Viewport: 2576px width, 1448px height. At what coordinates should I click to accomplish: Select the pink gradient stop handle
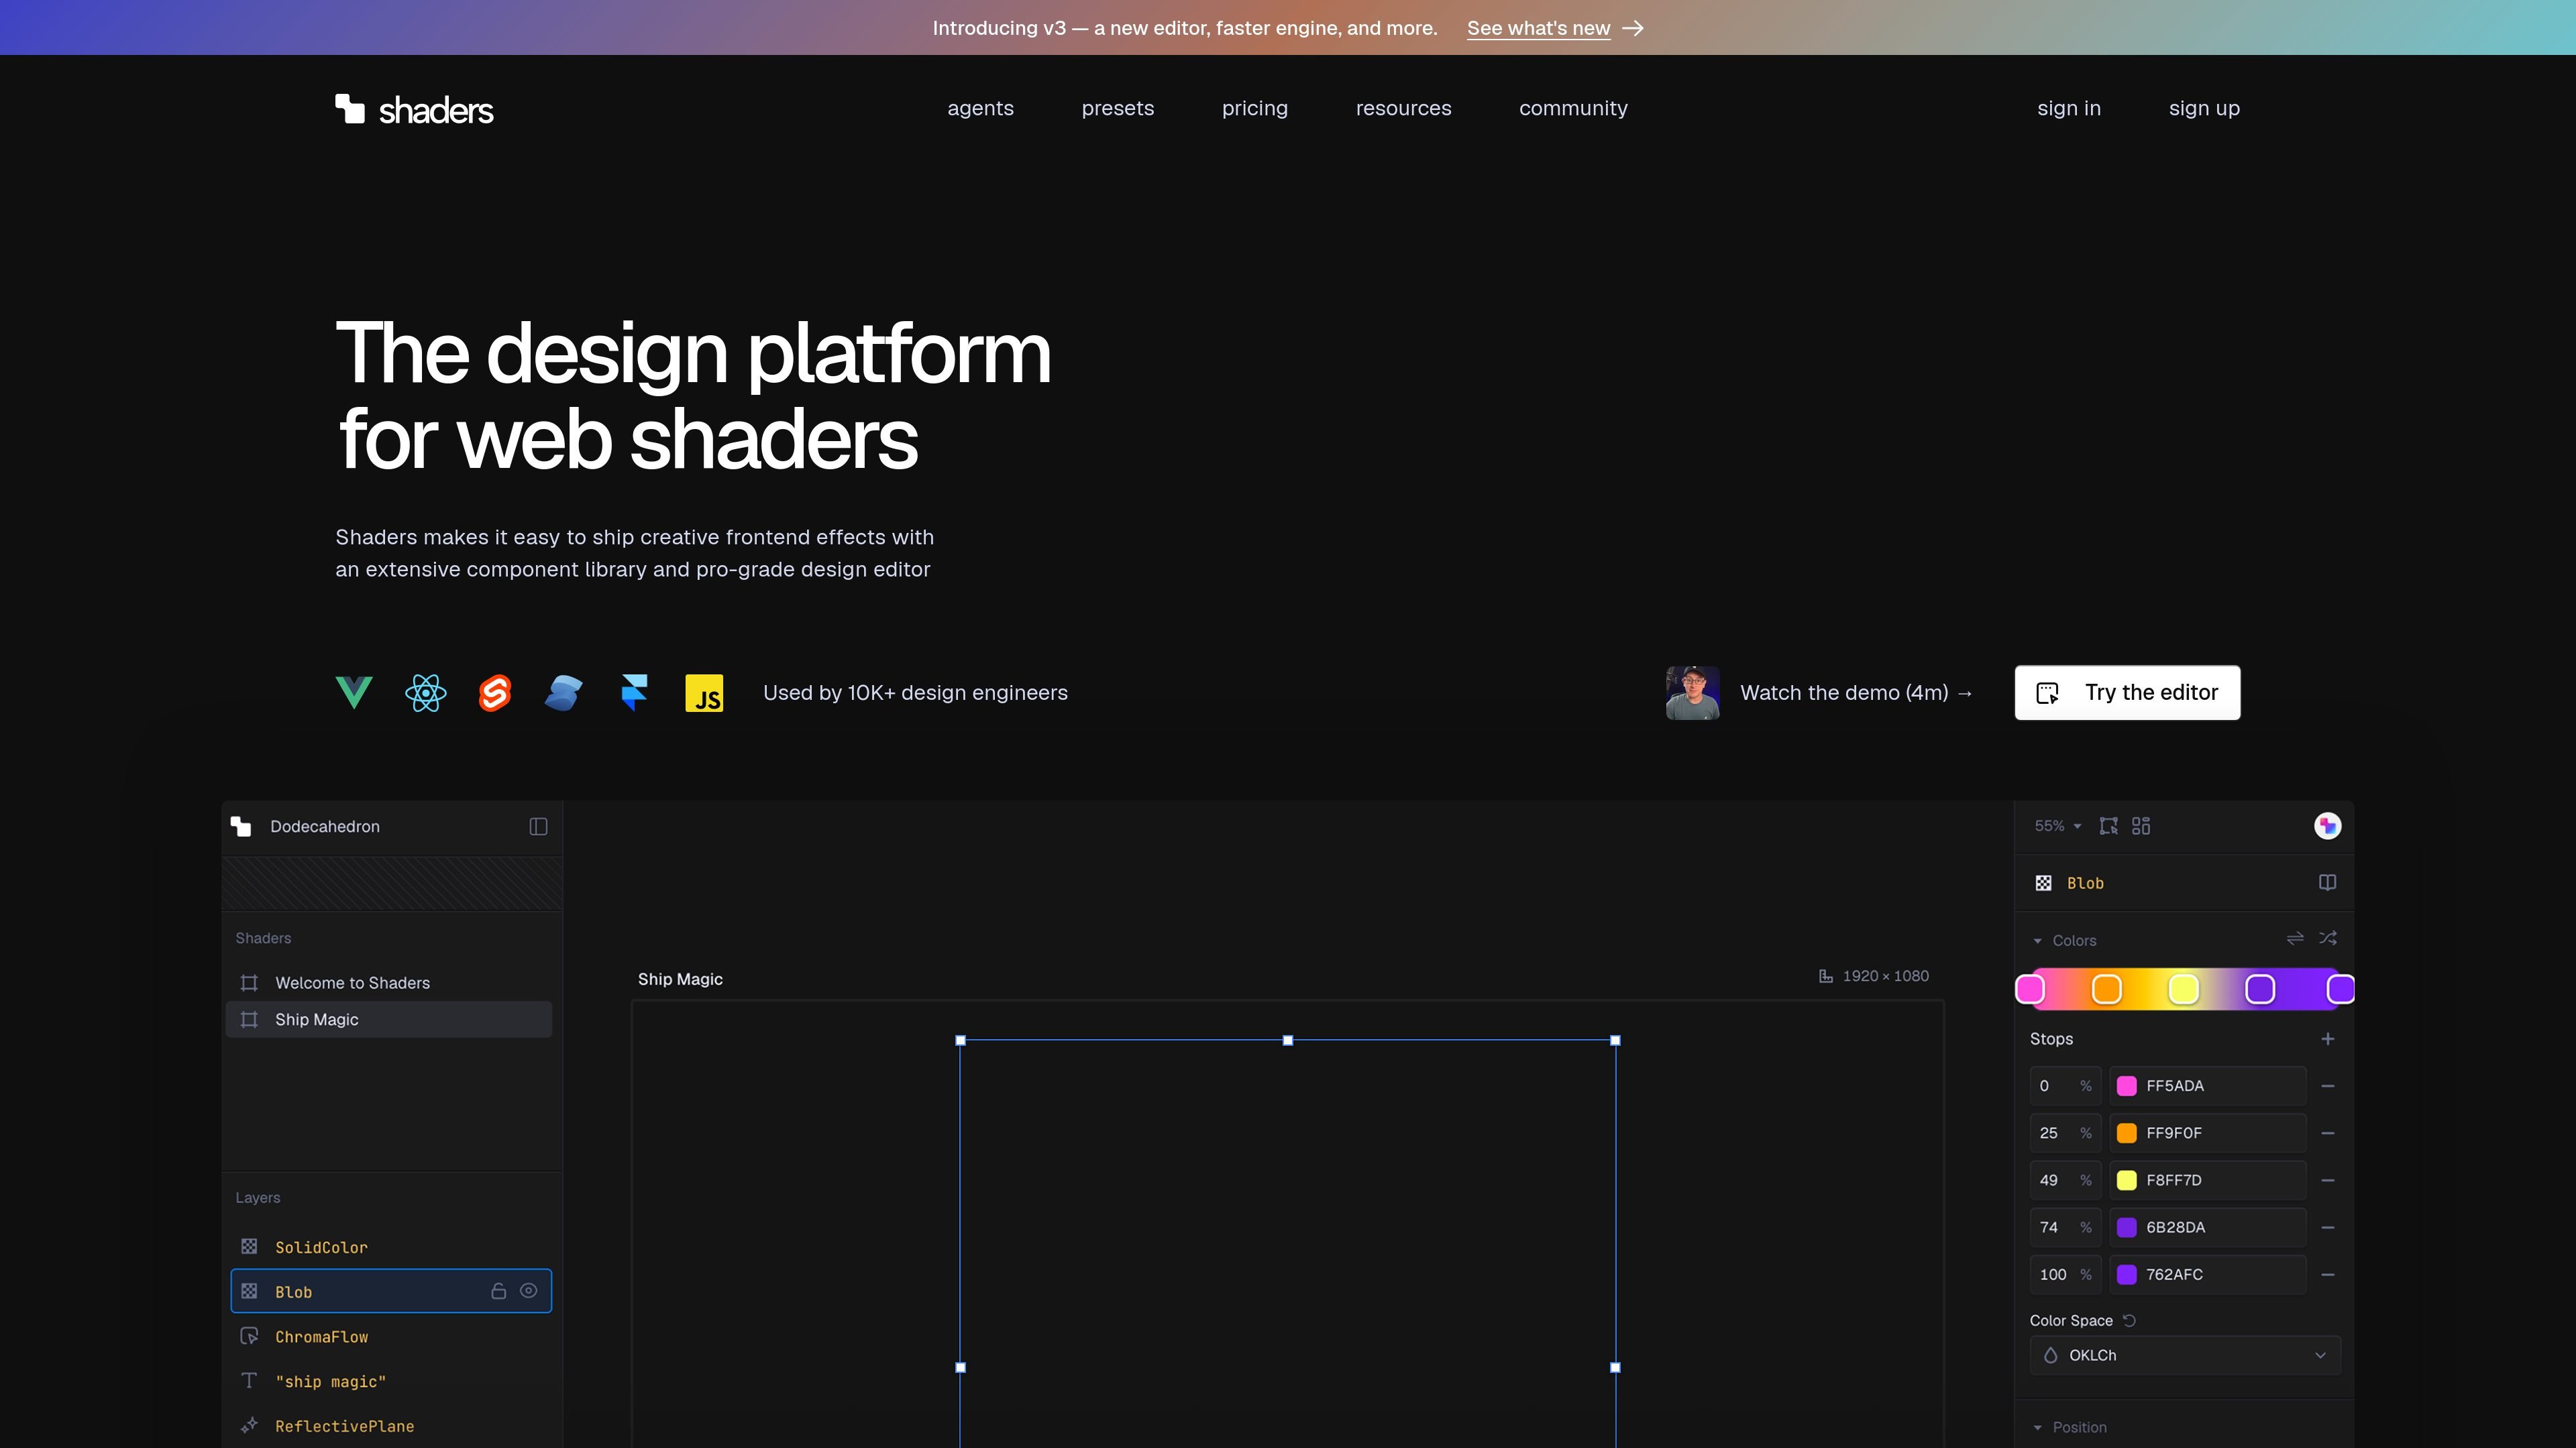pyautogui.click(x=2030, y=989)
